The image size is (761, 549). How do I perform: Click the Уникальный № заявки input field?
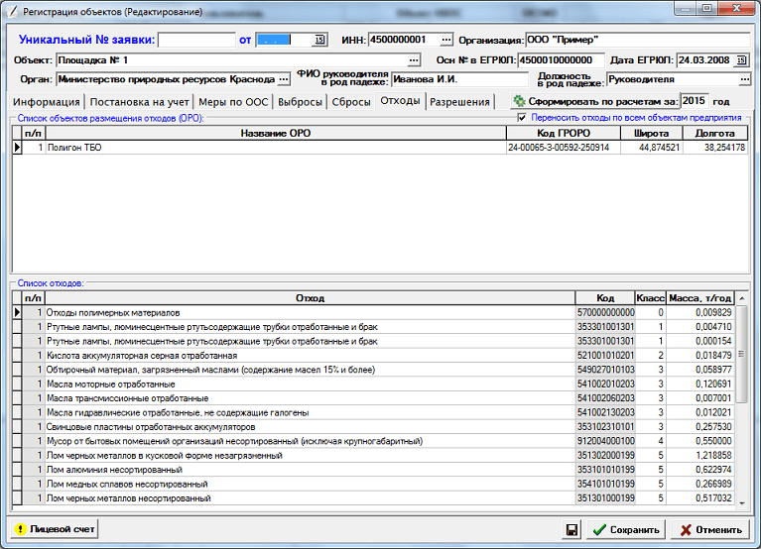pyautogui.click(x=197, y=40)
